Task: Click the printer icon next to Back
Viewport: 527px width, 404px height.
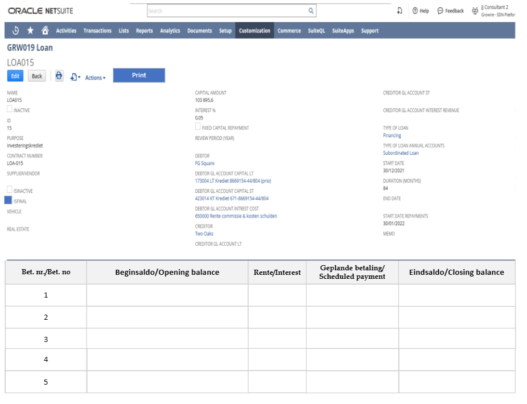Action: [59, 76]
